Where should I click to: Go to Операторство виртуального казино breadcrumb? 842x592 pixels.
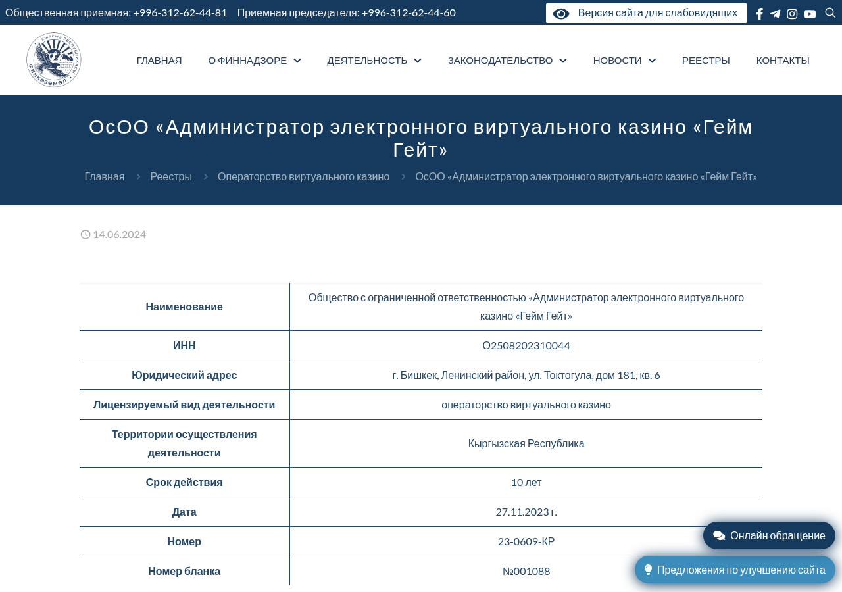click(x=303, y=176)
